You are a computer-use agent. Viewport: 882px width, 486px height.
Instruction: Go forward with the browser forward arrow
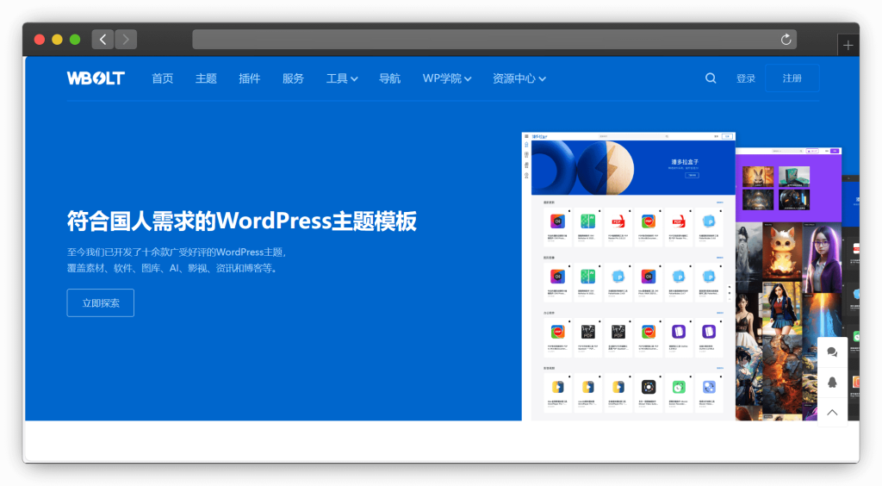point(126,40)
